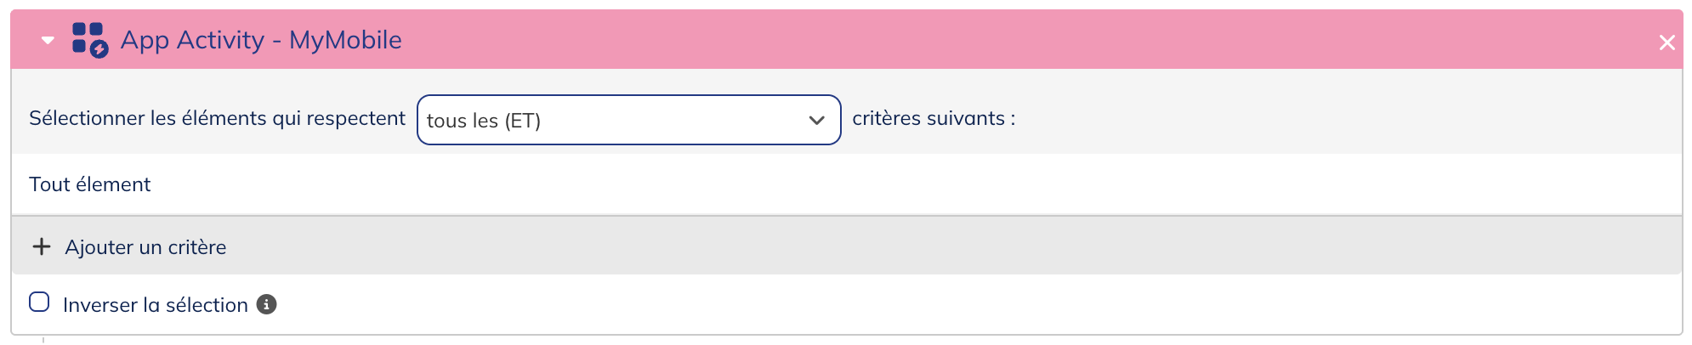Select the 'Tout élement' row

click(90, 184)
